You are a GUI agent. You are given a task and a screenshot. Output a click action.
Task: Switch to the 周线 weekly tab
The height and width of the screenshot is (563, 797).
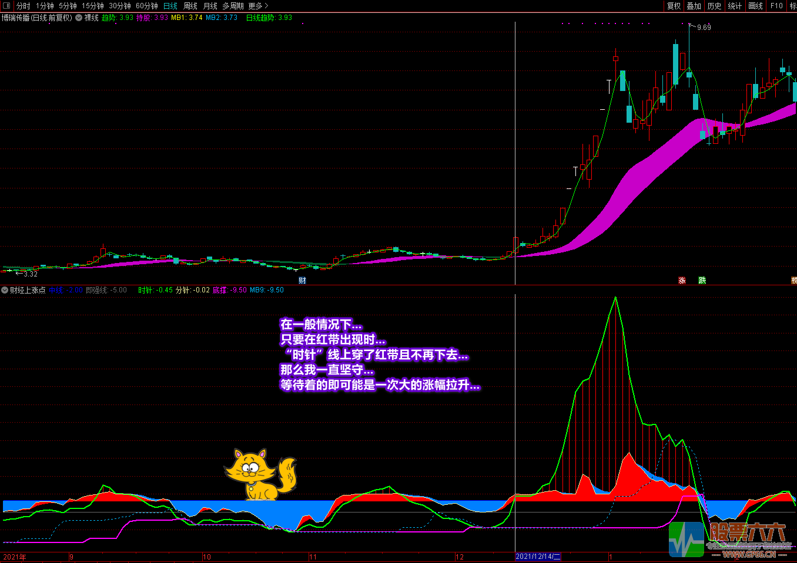[x=190, y=6]
